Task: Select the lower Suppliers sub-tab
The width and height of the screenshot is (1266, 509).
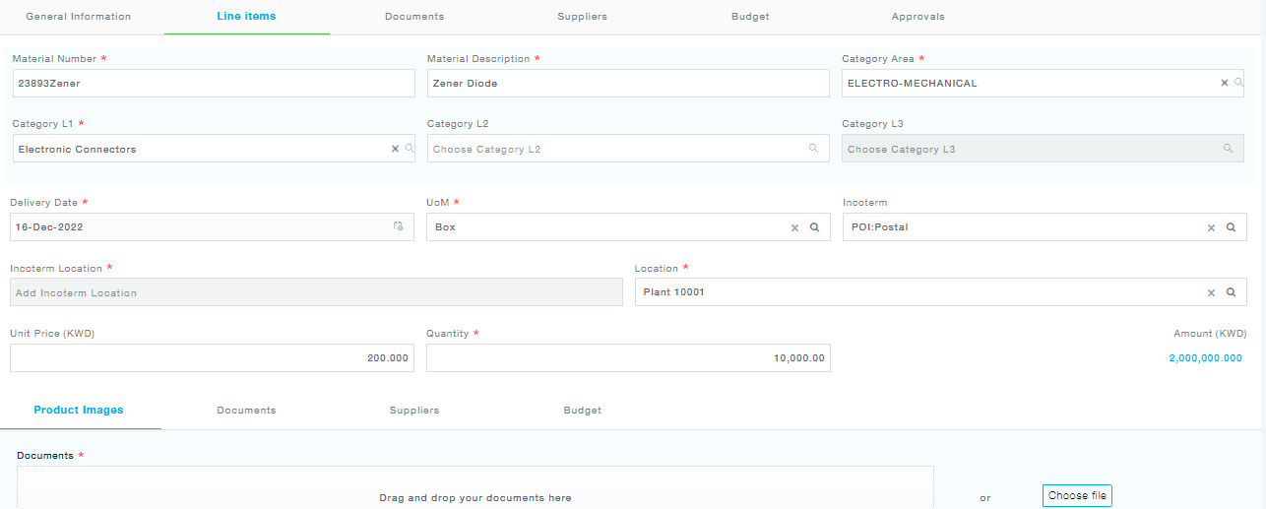Action: point(414,411)
